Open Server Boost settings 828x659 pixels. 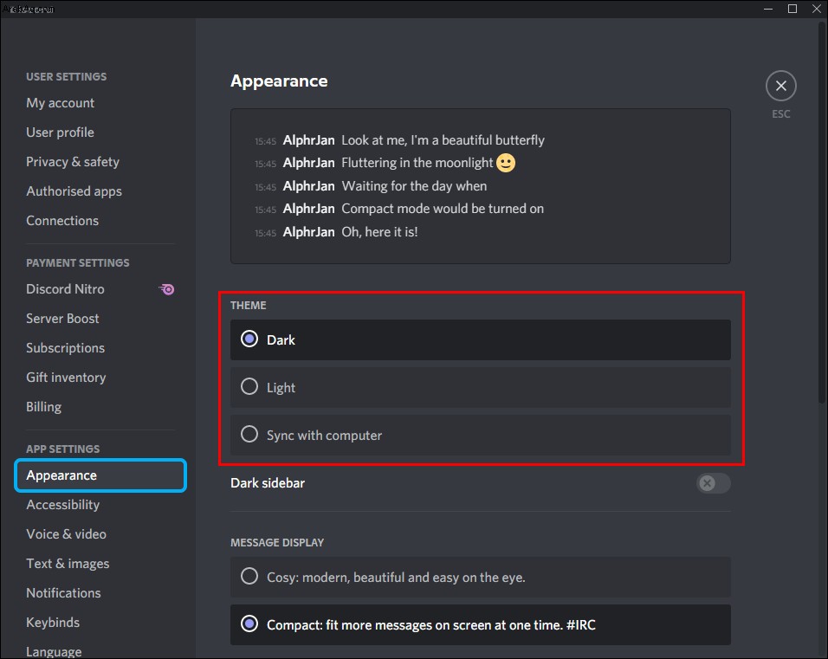coord(62,319)
